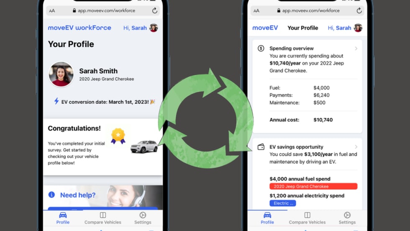
Task: Tap the AA text size icon on left phone
Action: 52,11
